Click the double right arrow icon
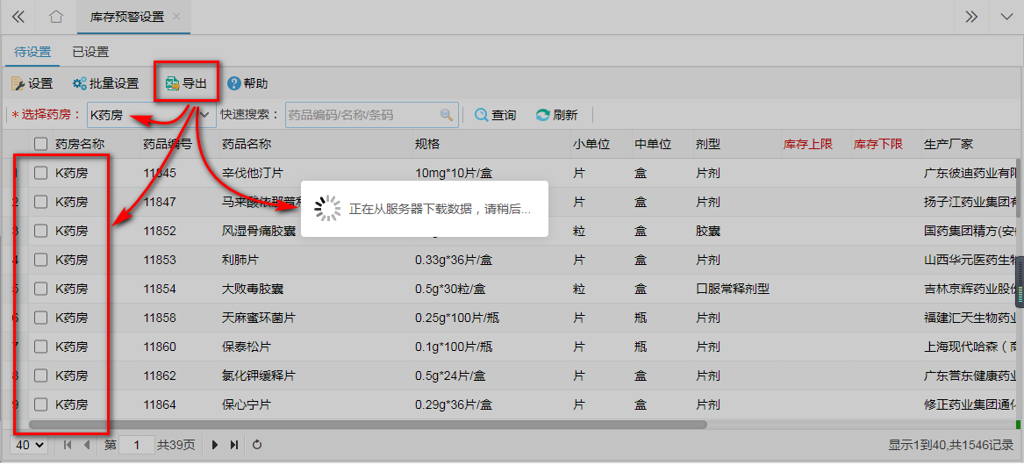Image resolution: width=1024 pixels, height=465 pixels. [971, 17]
